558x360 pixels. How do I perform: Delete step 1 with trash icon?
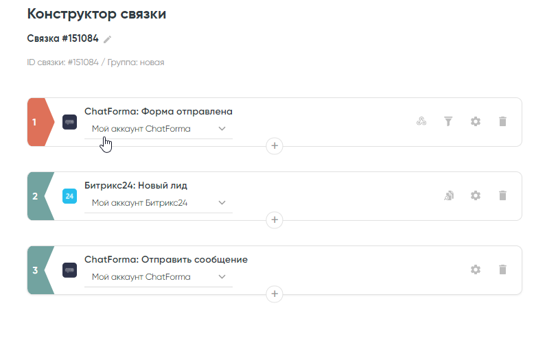point(502,121)
